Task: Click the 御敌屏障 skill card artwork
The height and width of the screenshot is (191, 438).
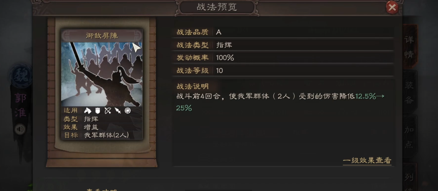Action: point(102,74)
